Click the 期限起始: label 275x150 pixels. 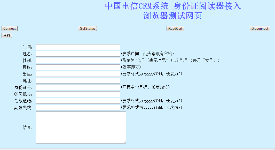[23, 101]
